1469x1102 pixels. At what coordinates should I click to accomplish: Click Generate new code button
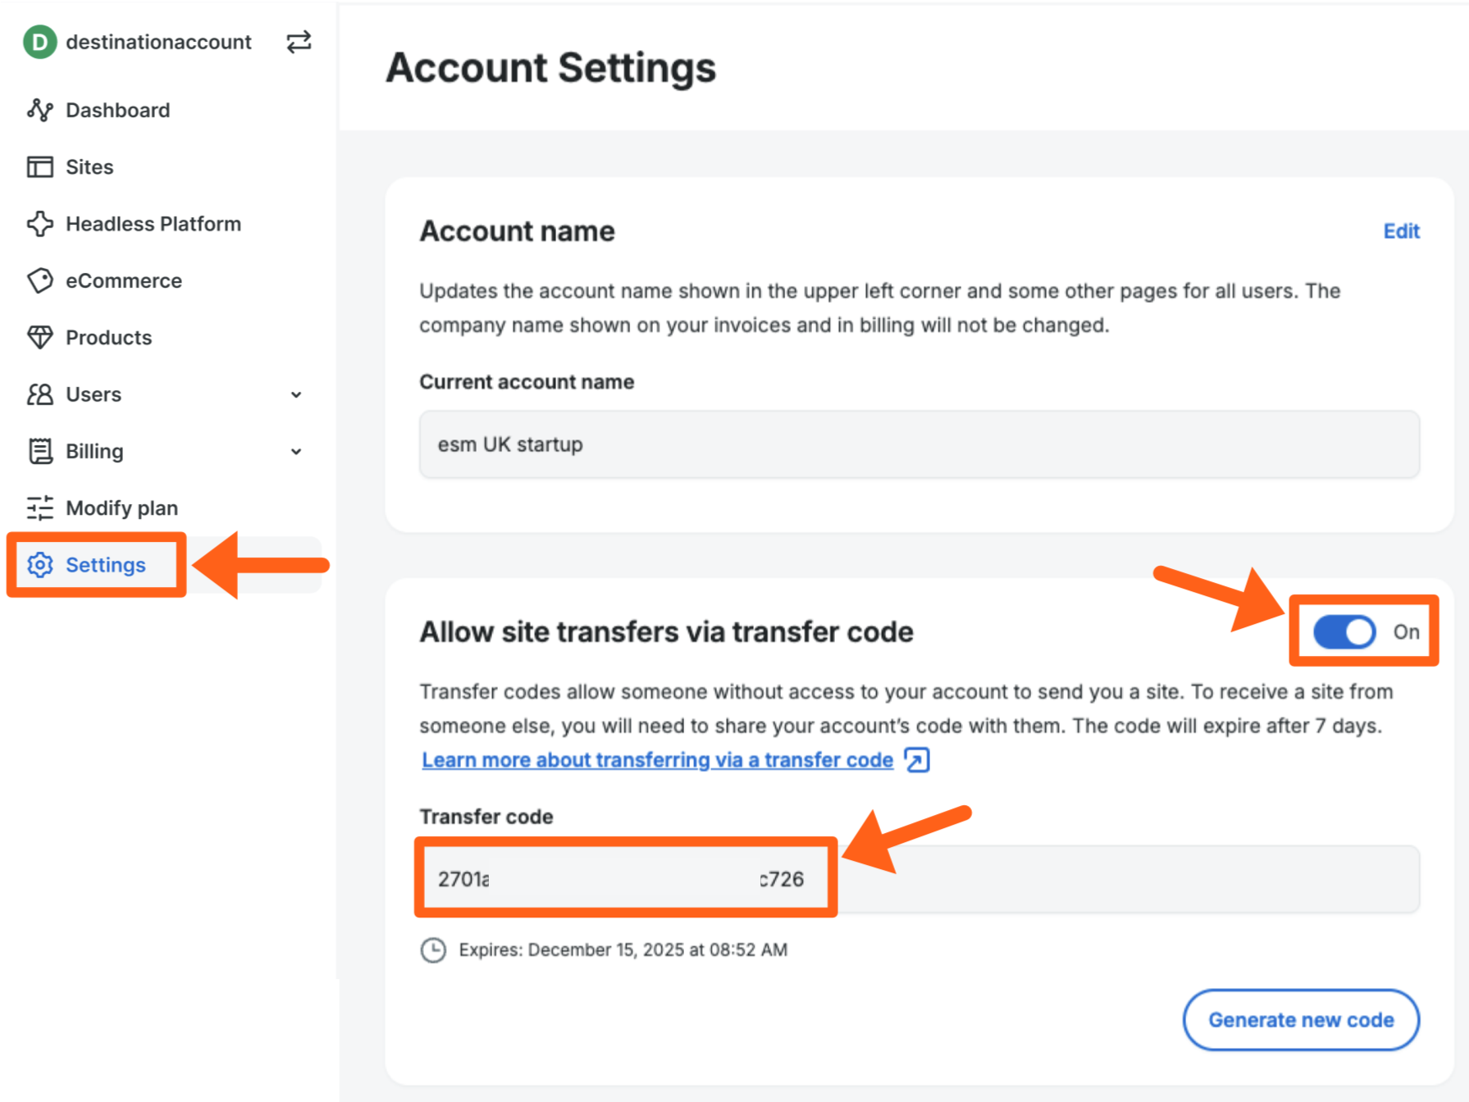point(1300,1020)
